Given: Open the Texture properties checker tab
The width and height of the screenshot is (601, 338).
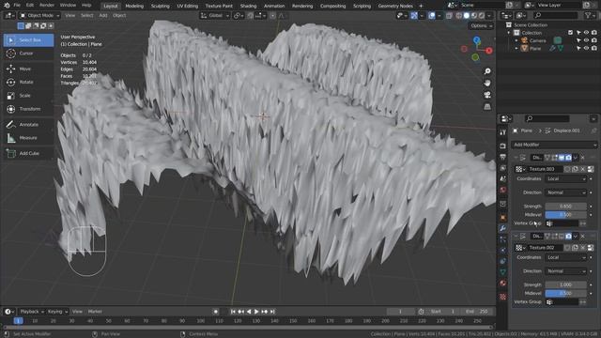Looking at the screenshot, I should point(503,297).
